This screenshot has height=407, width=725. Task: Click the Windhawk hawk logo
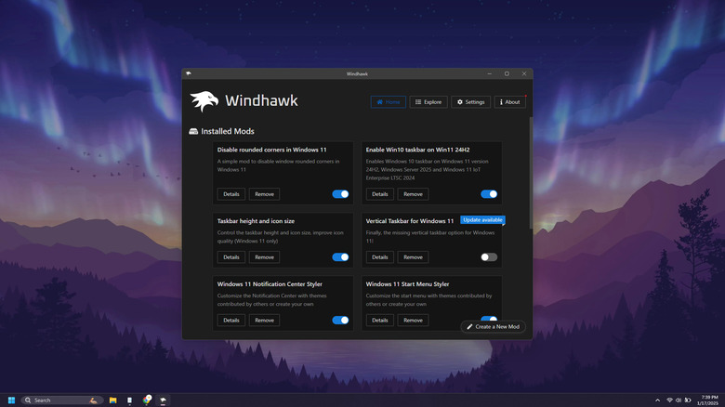(x=204, y=101)
